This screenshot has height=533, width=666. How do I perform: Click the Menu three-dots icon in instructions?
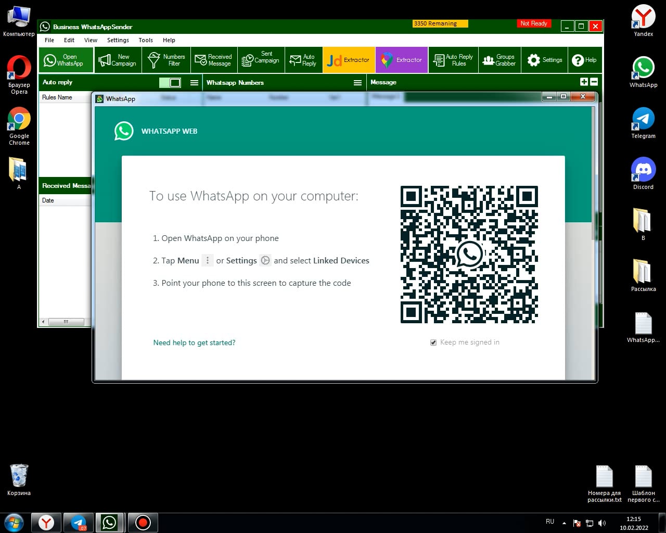pos(208,260)
